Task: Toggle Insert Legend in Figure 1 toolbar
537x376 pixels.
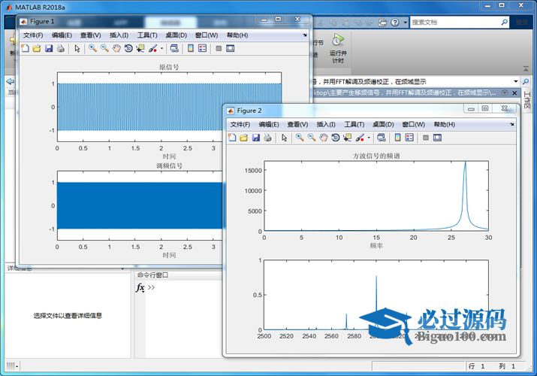Action: point(202,49)
